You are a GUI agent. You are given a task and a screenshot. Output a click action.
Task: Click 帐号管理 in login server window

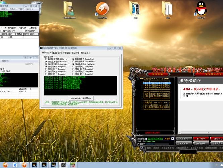12,28
